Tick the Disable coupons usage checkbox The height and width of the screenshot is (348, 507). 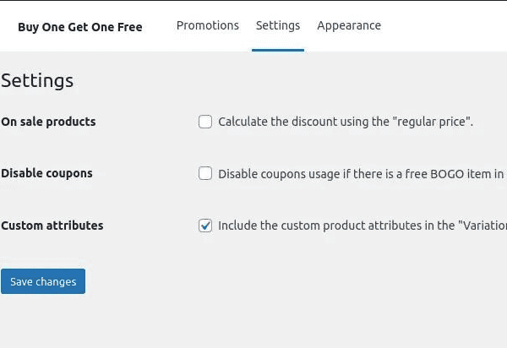click(x=205, y=174)
